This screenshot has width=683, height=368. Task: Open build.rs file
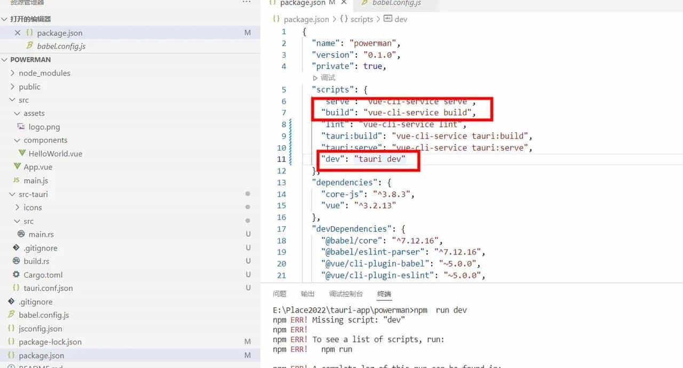click(x=36, y=261)
